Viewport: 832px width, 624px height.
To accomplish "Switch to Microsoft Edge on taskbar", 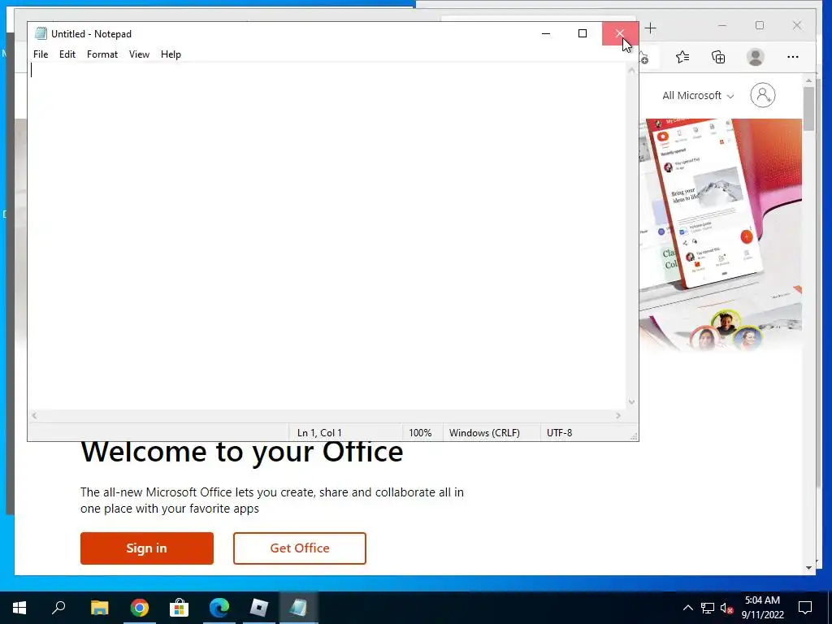I will pos(219,608).
